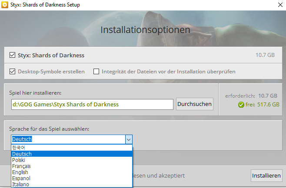The height and width of the screenshot is (188, 286).
Task: Click the GOG installer icon in title bar
Action: point(4,5)
